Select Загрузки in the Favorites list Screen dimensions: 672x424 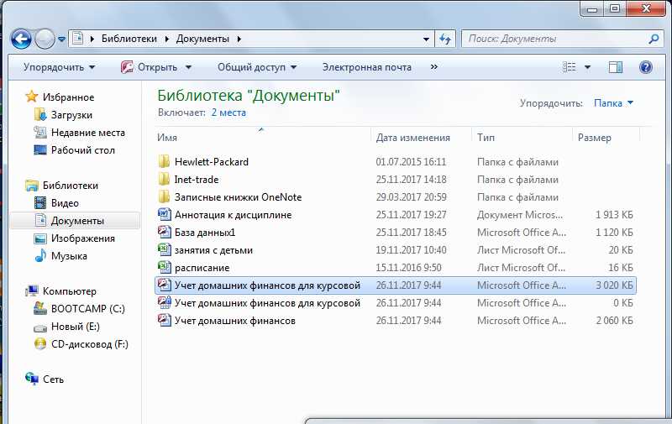71,115
